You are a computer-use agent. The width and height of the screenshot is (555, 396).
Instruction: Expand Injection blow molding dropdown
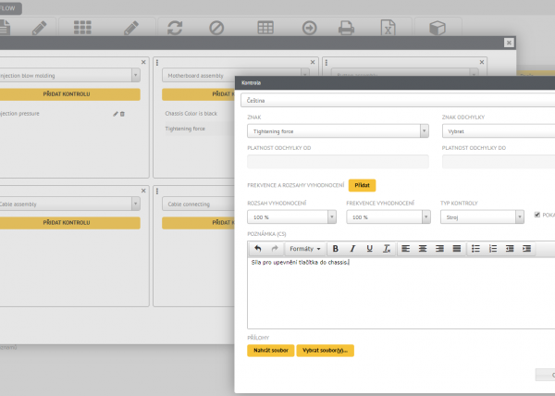click(x=136, y=75)
